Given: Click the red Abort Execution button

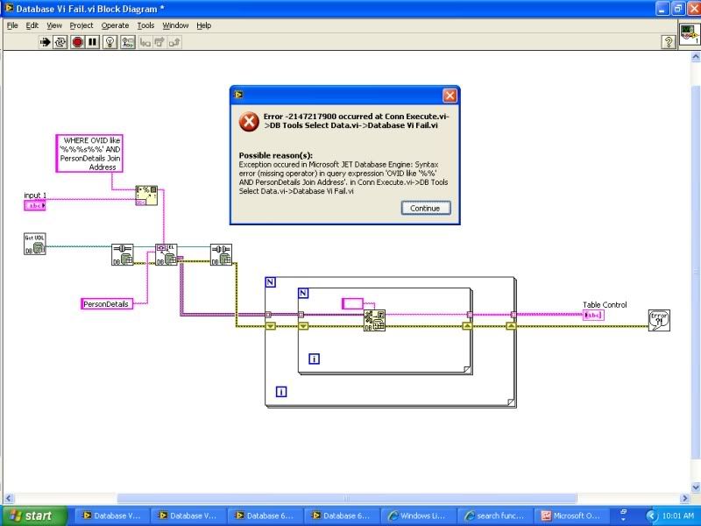Looking at the screenshot, I should [77, 41].
